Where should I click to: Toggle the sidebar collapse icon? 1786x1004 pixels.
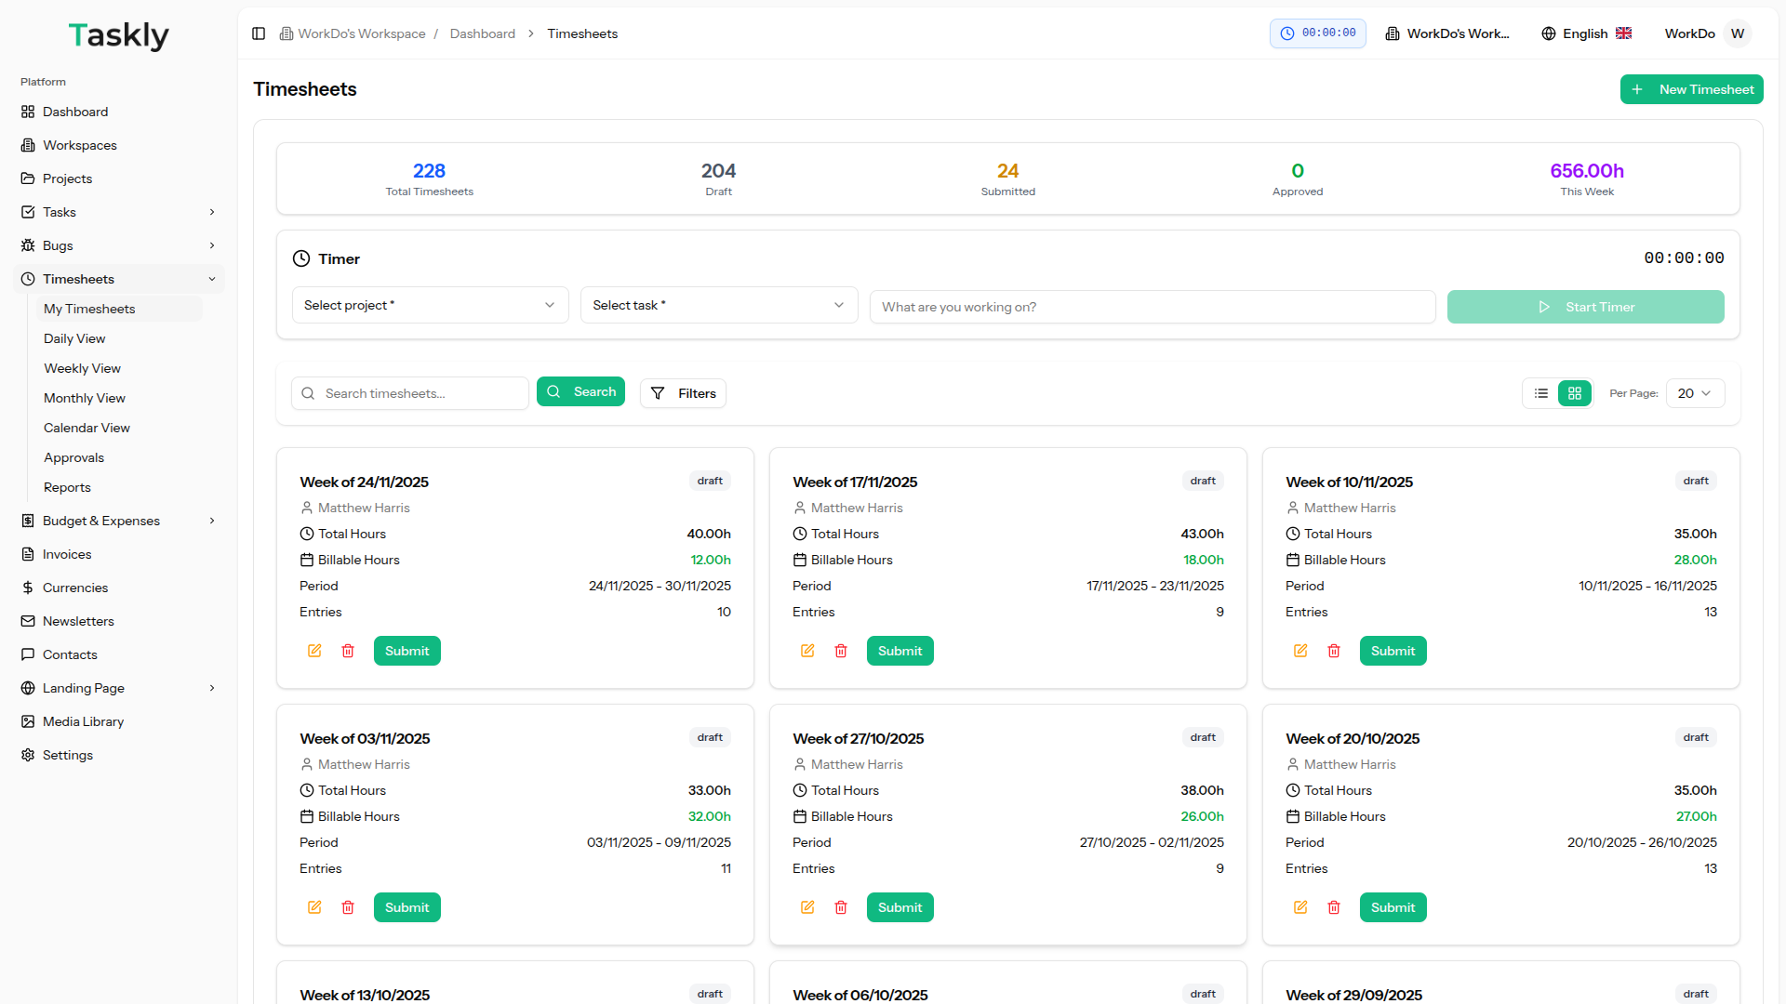(x=259, y=33)
